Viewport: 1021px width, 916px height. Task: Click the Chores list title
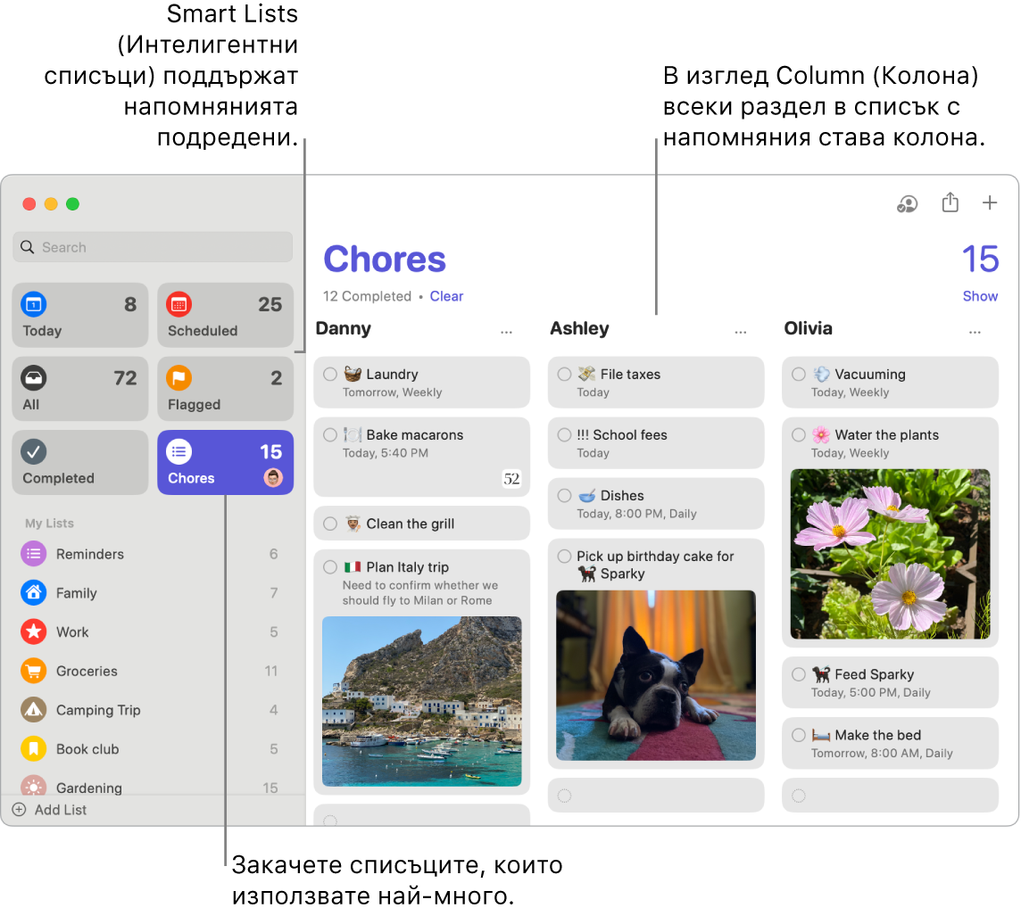[x=384, y=259]
